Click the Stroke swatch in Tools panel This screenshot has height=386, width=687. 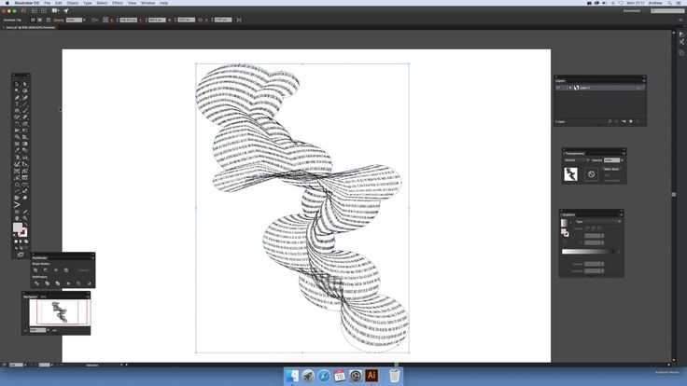point(22,232)
